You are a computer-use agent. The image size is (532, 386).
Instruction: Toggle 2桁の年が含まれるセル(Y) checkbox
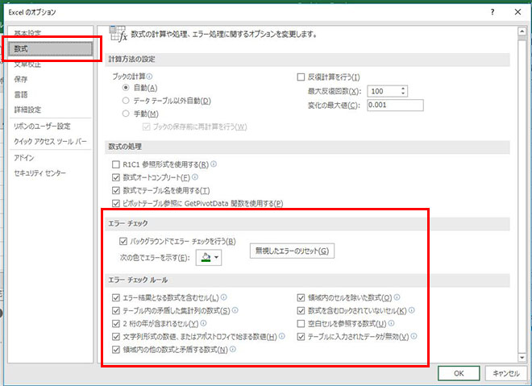(x=116, y=324)
